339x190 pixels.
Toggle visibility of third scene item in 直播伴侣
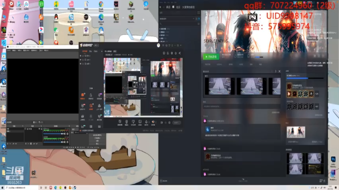coord(81,64)
